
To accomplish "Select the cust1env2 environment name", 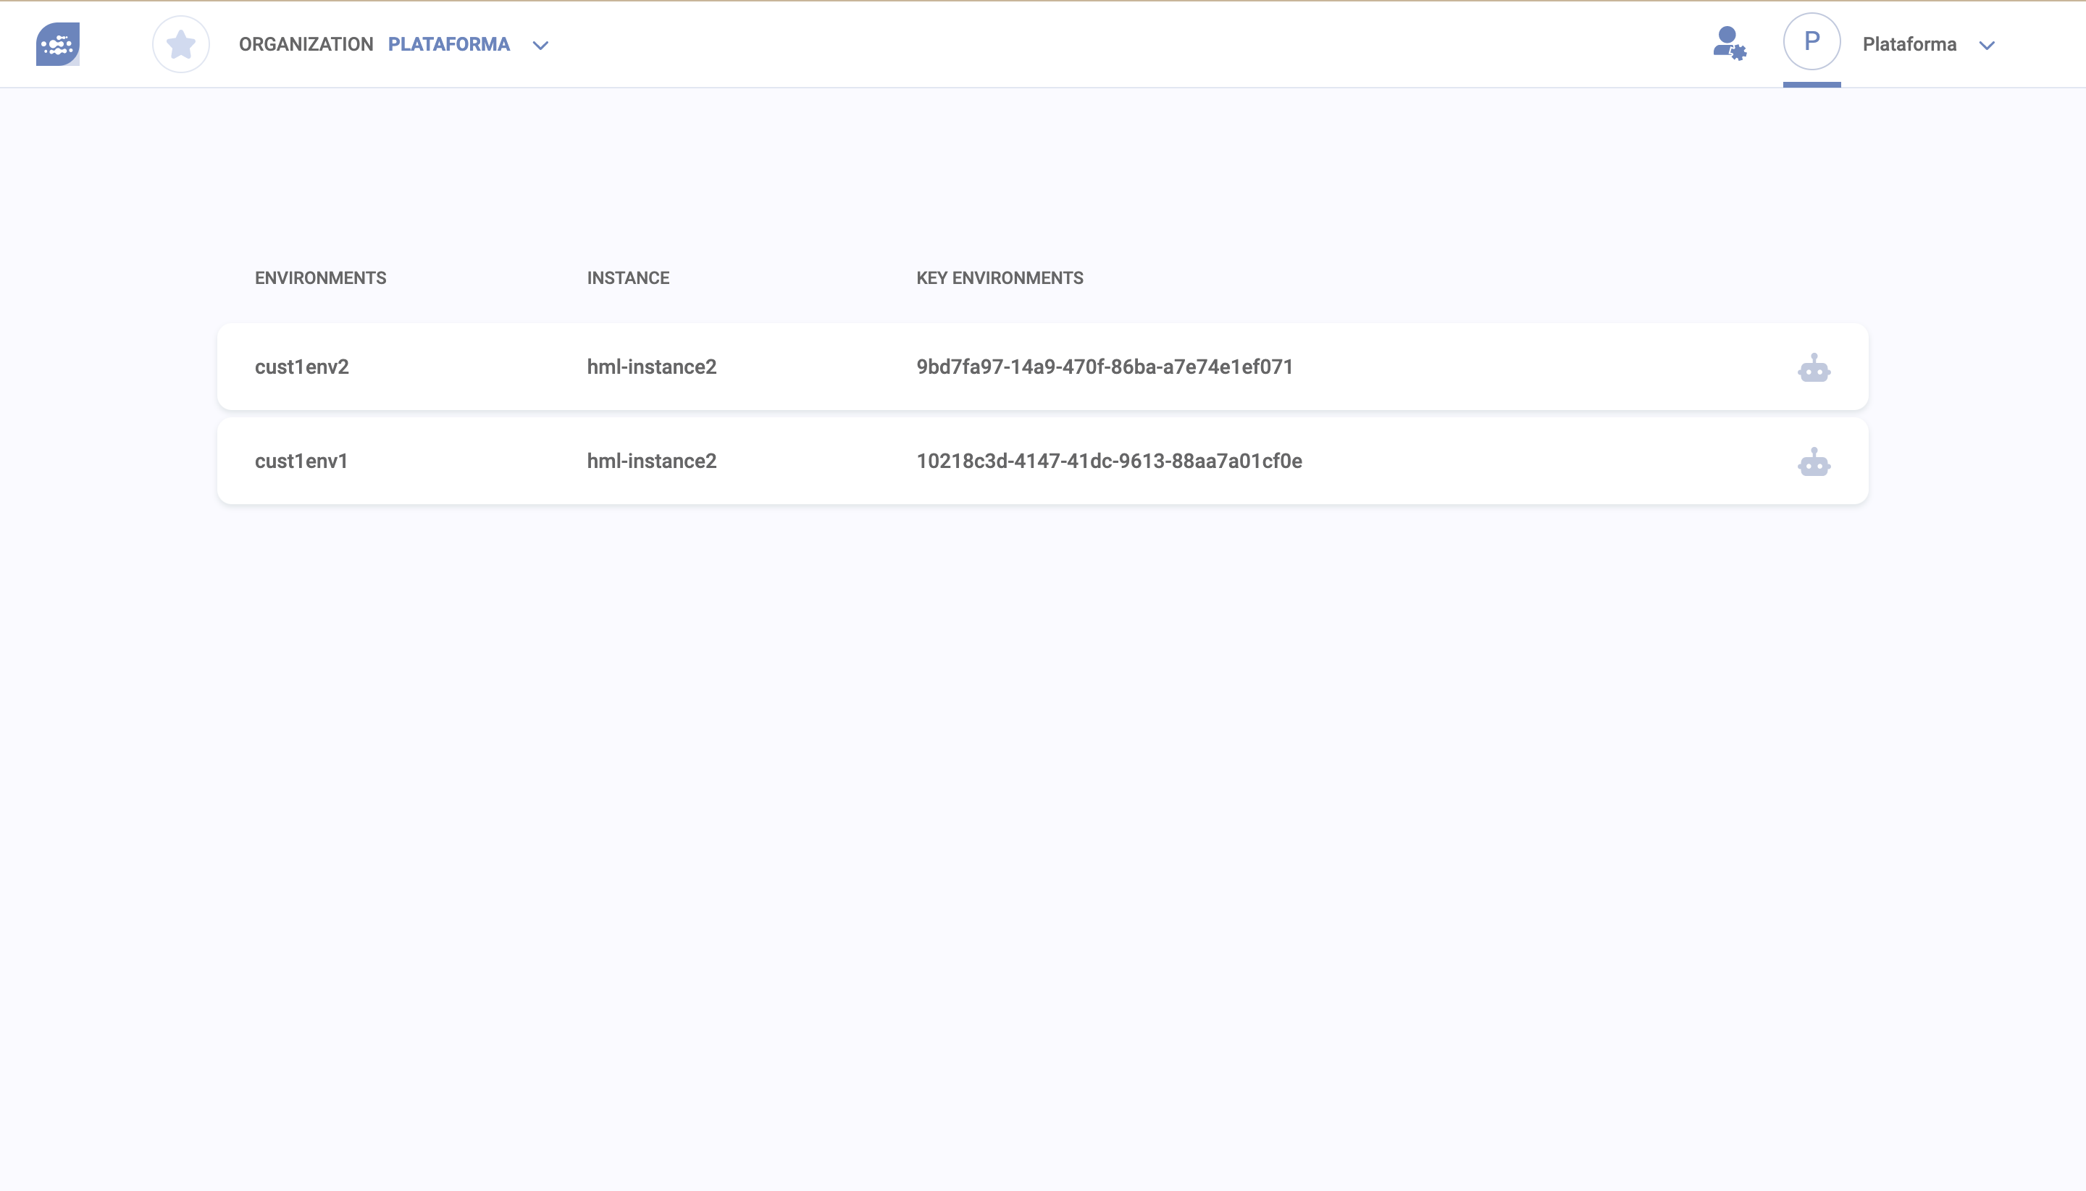I will pos(302,367).
